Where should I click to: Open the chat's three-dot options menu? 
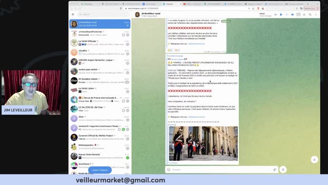[x=316, y=14]
